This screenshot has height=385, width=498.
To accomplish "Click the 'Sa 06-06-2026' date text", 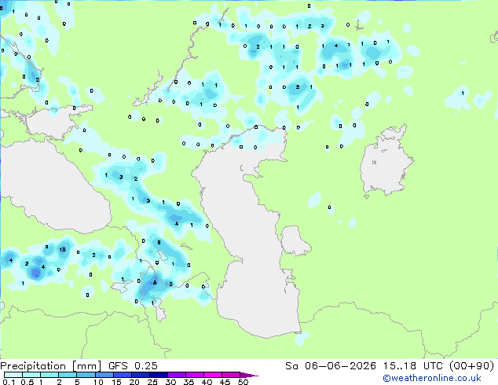I will click(331, 366).
